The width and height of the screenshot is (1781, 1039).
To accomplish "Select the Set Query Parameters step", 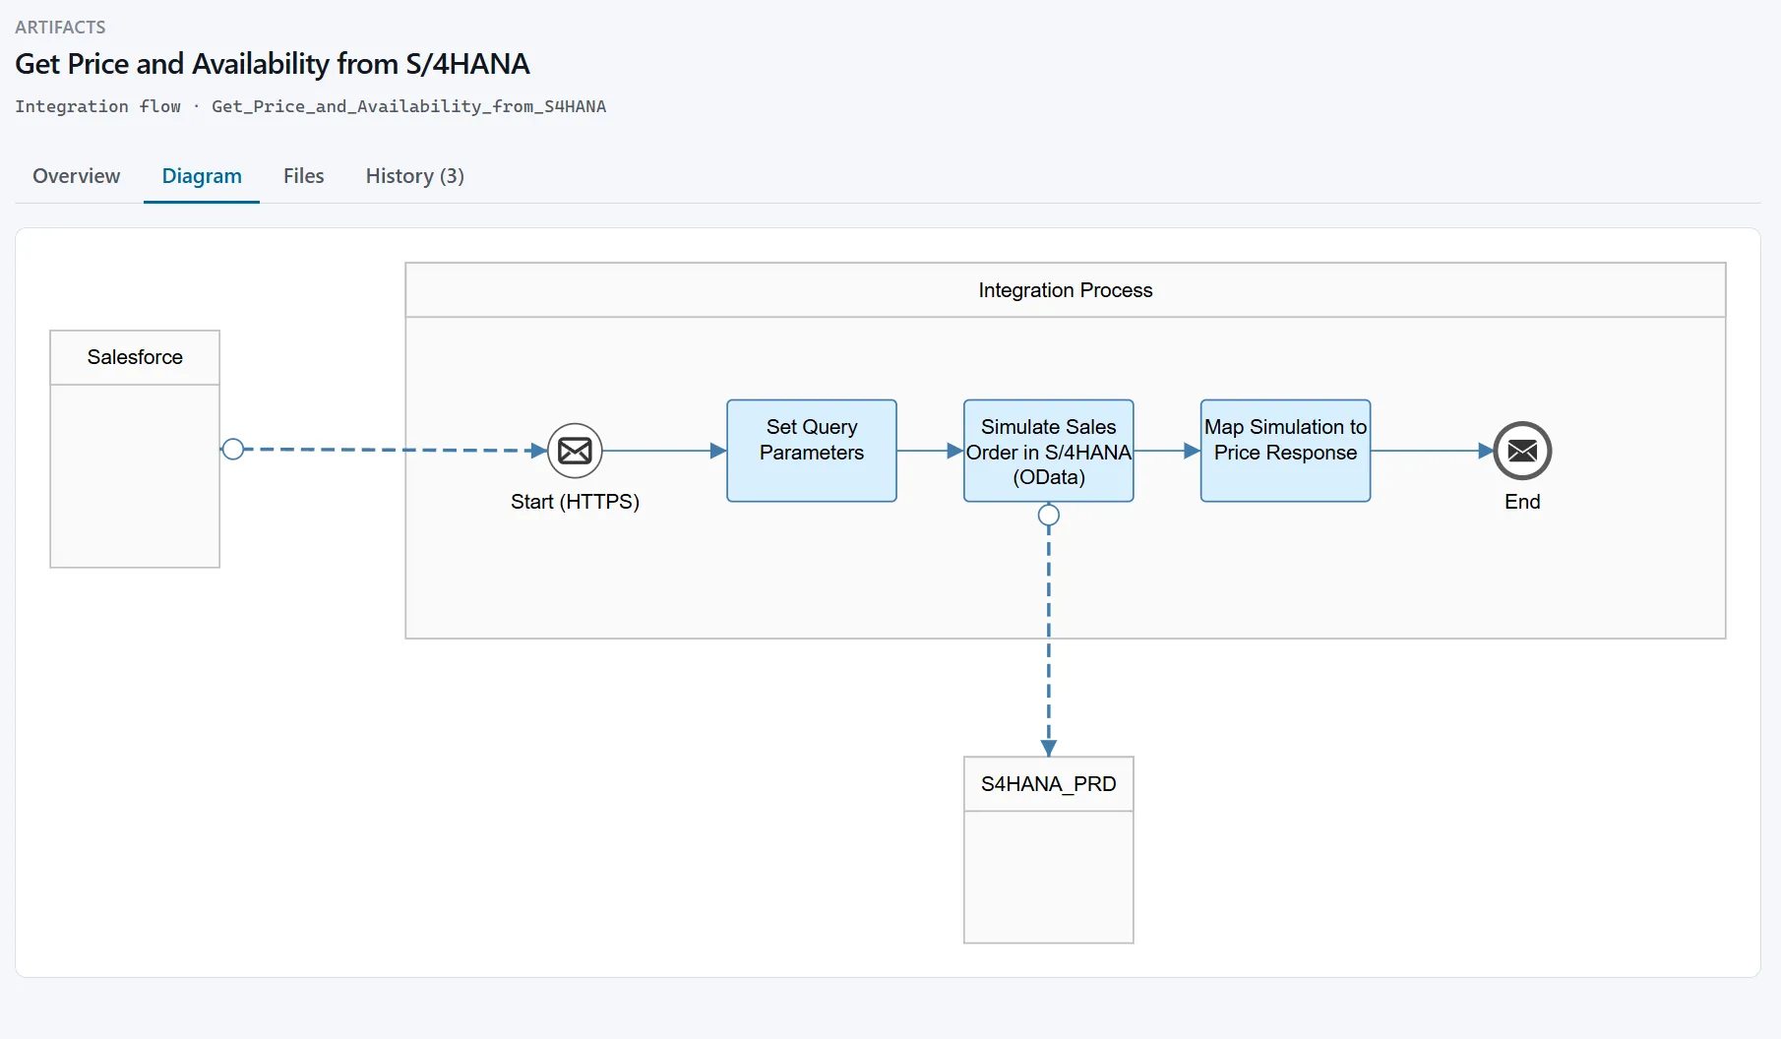I will pos(812,451).
